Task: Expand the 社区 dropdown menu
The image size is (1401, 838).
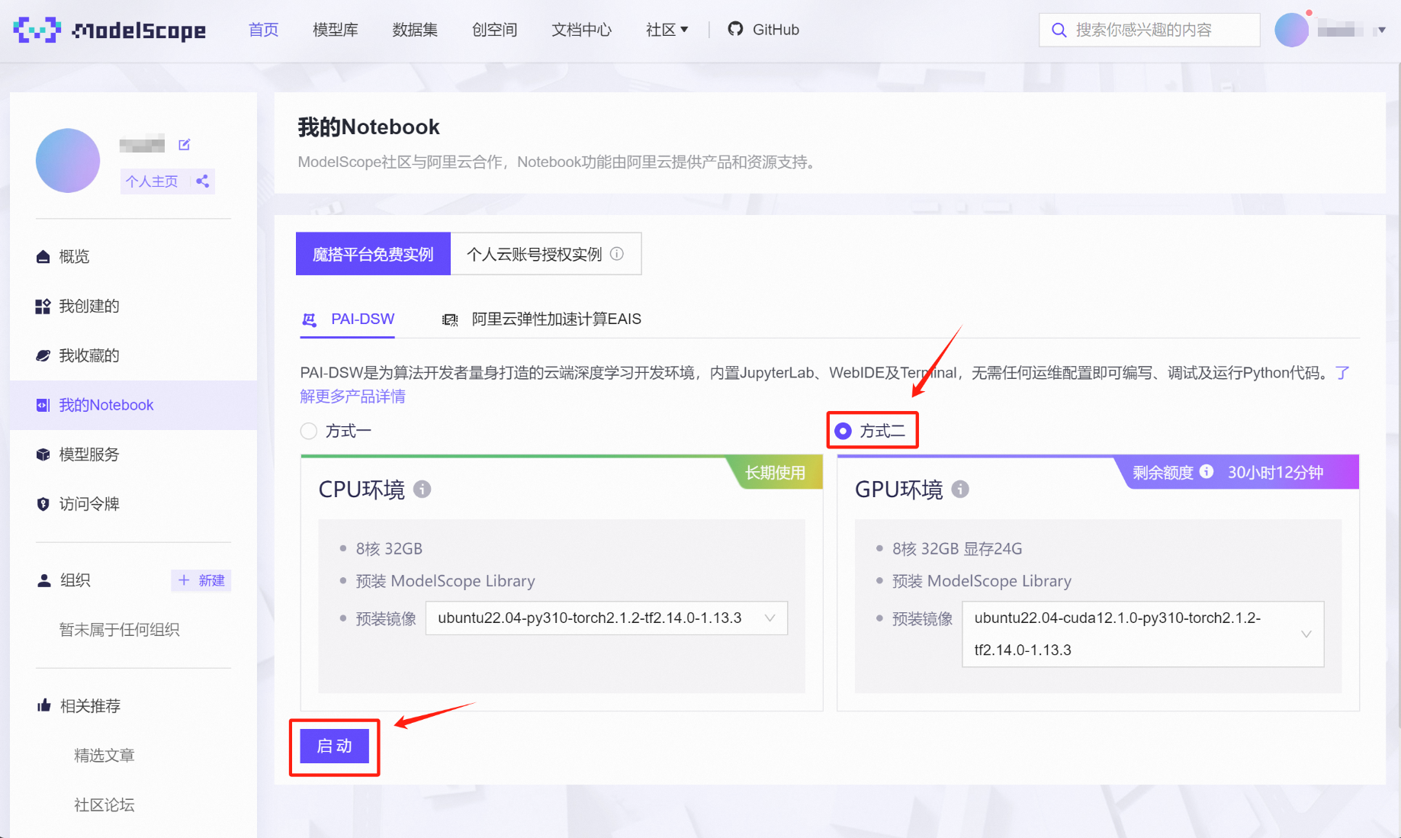Action: point(667,30)
